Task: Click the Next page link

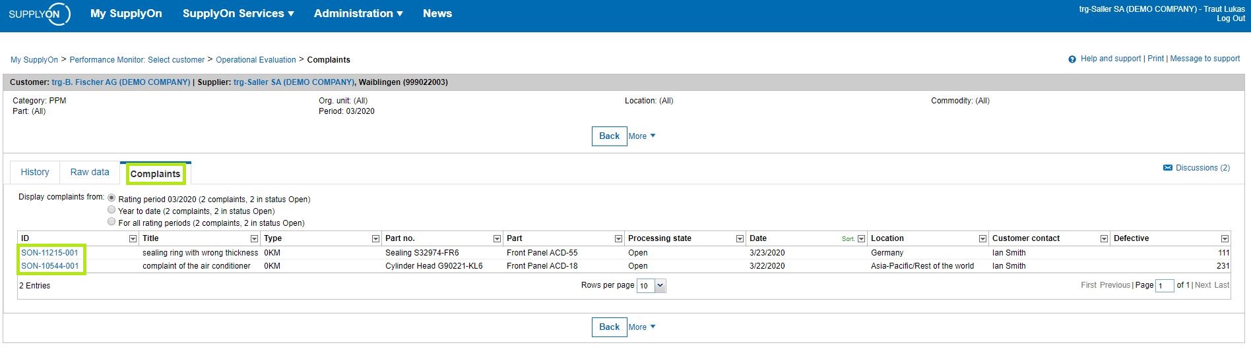Action: click(x=1203, y=285)
